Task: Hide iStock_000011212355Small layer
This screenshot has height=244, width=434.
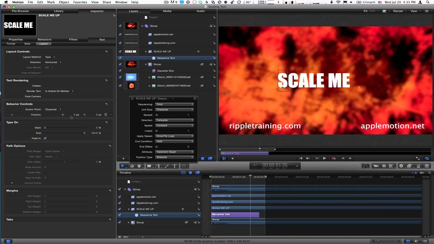Action: click(120, 77)
